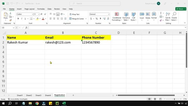The width and height of the screenshot is (188, 106).
Task: Switch to the Data tab
Action: point(49,9)
